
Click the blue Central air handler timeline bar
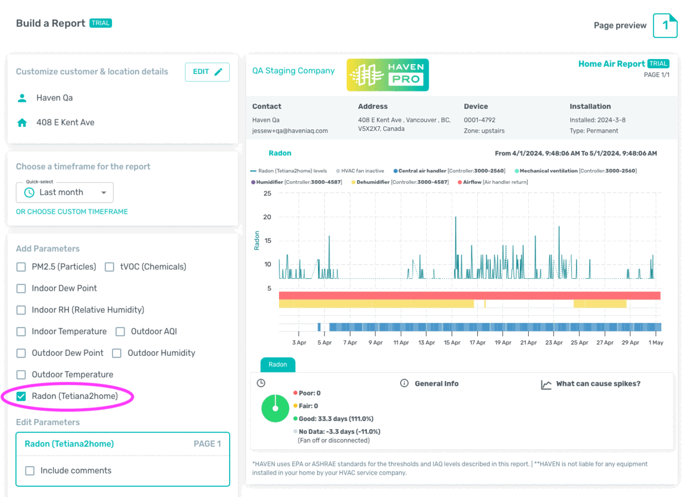point(495,327)
